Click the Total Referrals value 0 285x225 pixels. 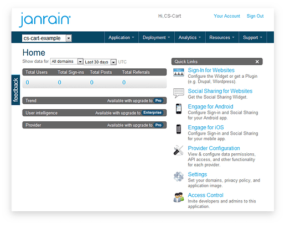124,82
